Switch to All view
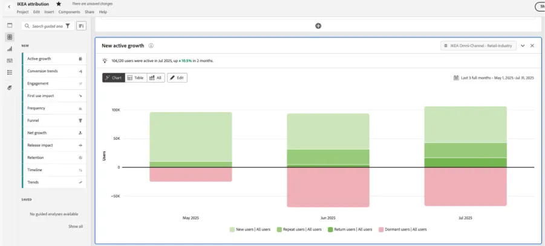 (155, 78)
